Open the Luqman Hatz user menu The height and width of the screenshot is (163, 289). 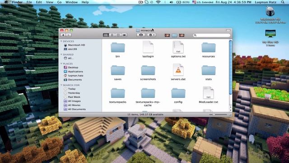[x=266, y=2]
